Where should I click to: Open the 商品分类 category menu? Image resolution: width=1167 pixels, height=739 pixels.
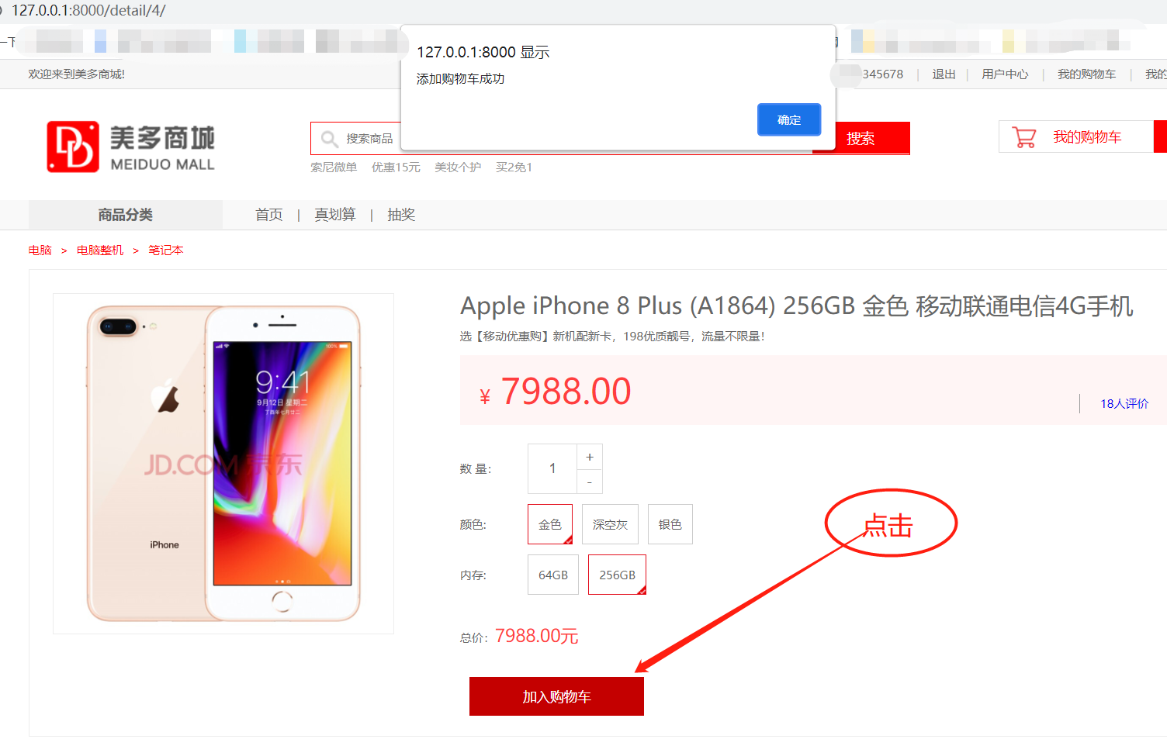point(126,215)
